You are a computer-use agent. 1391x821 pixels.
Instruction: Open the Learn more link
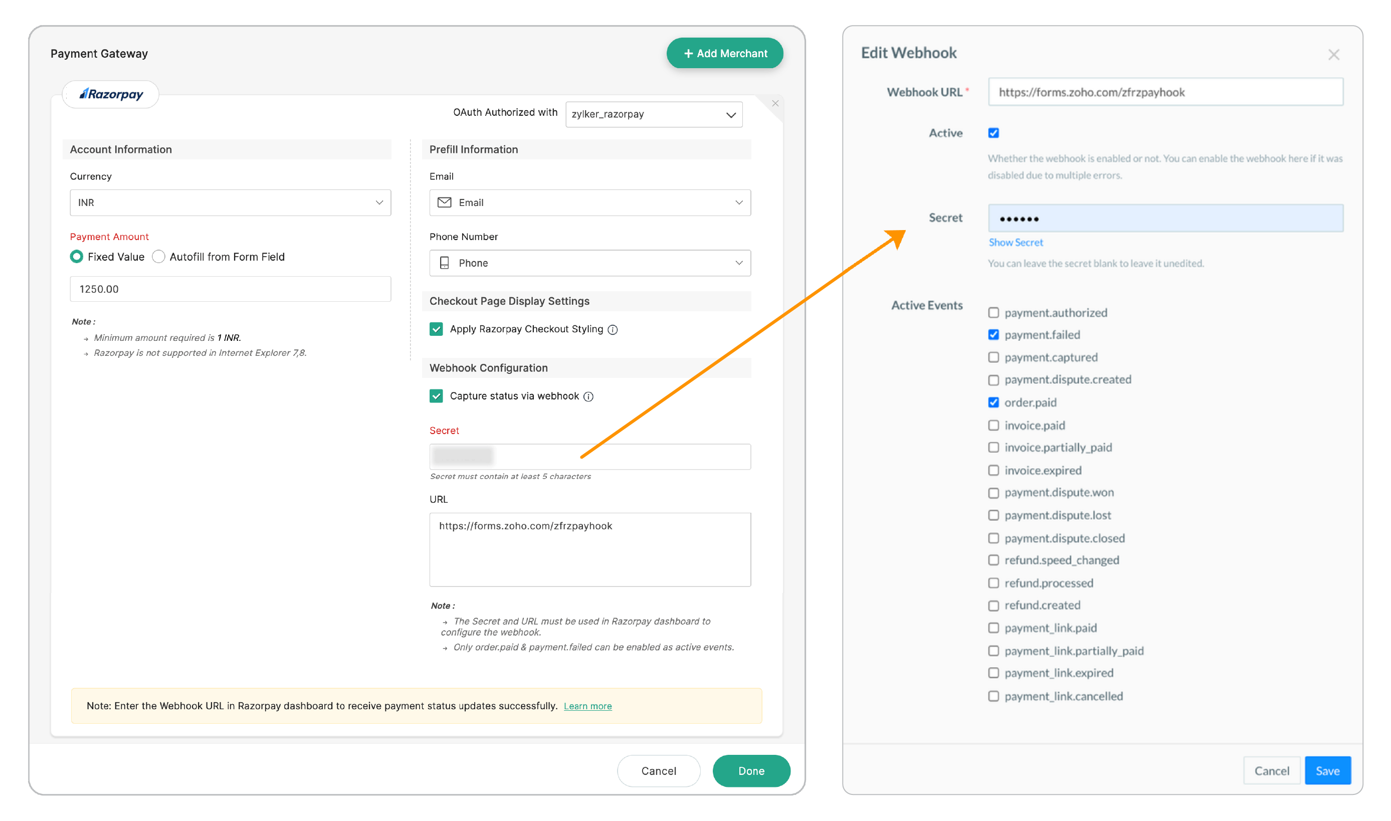pyautogui.click(x=587, y=706)
